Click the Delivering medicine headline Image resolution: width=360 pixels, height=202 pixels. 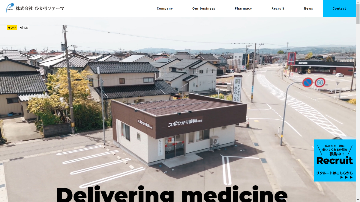(x=172, y=194)
